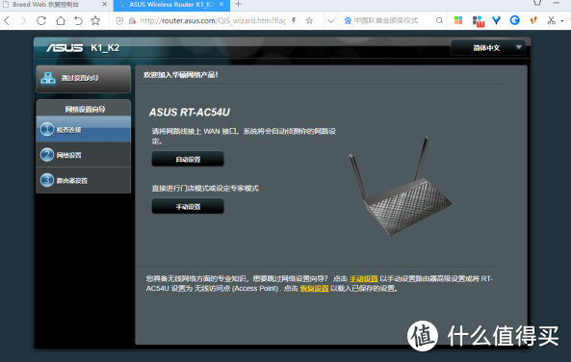Select step 3 router settings in sidebar
This screenshot has height=362, width=571.
pyautogui.click(x=84, y=180)
